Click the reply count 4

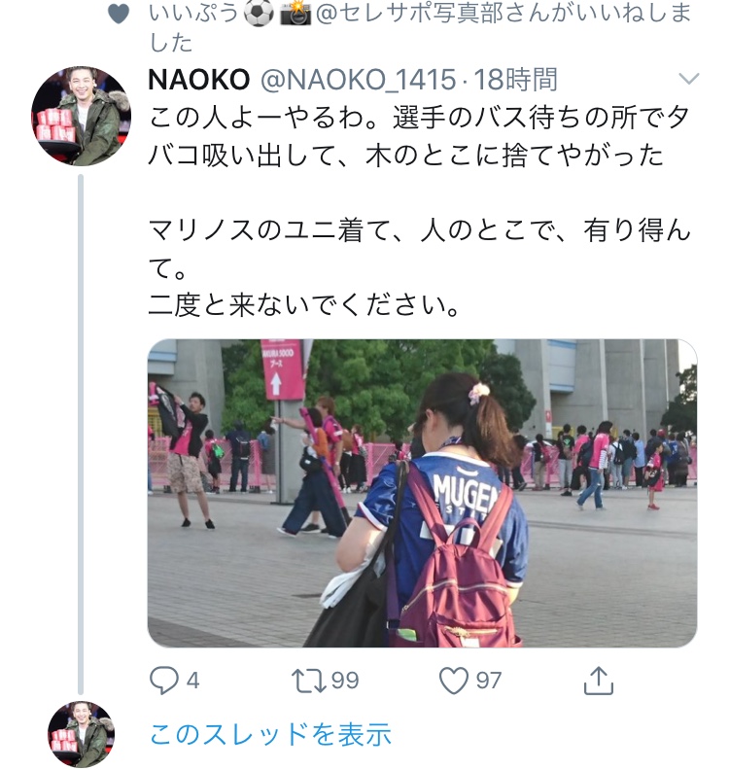click(x=192, y=681)
